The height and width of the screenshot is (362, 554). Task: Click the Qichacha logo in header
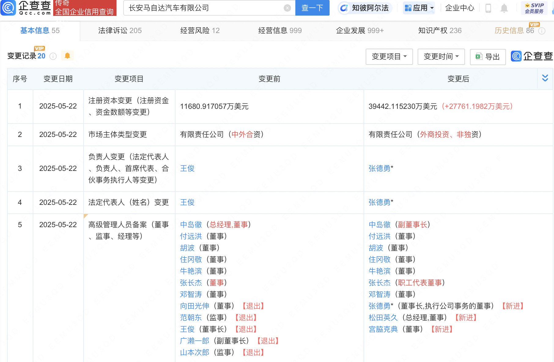26,8
